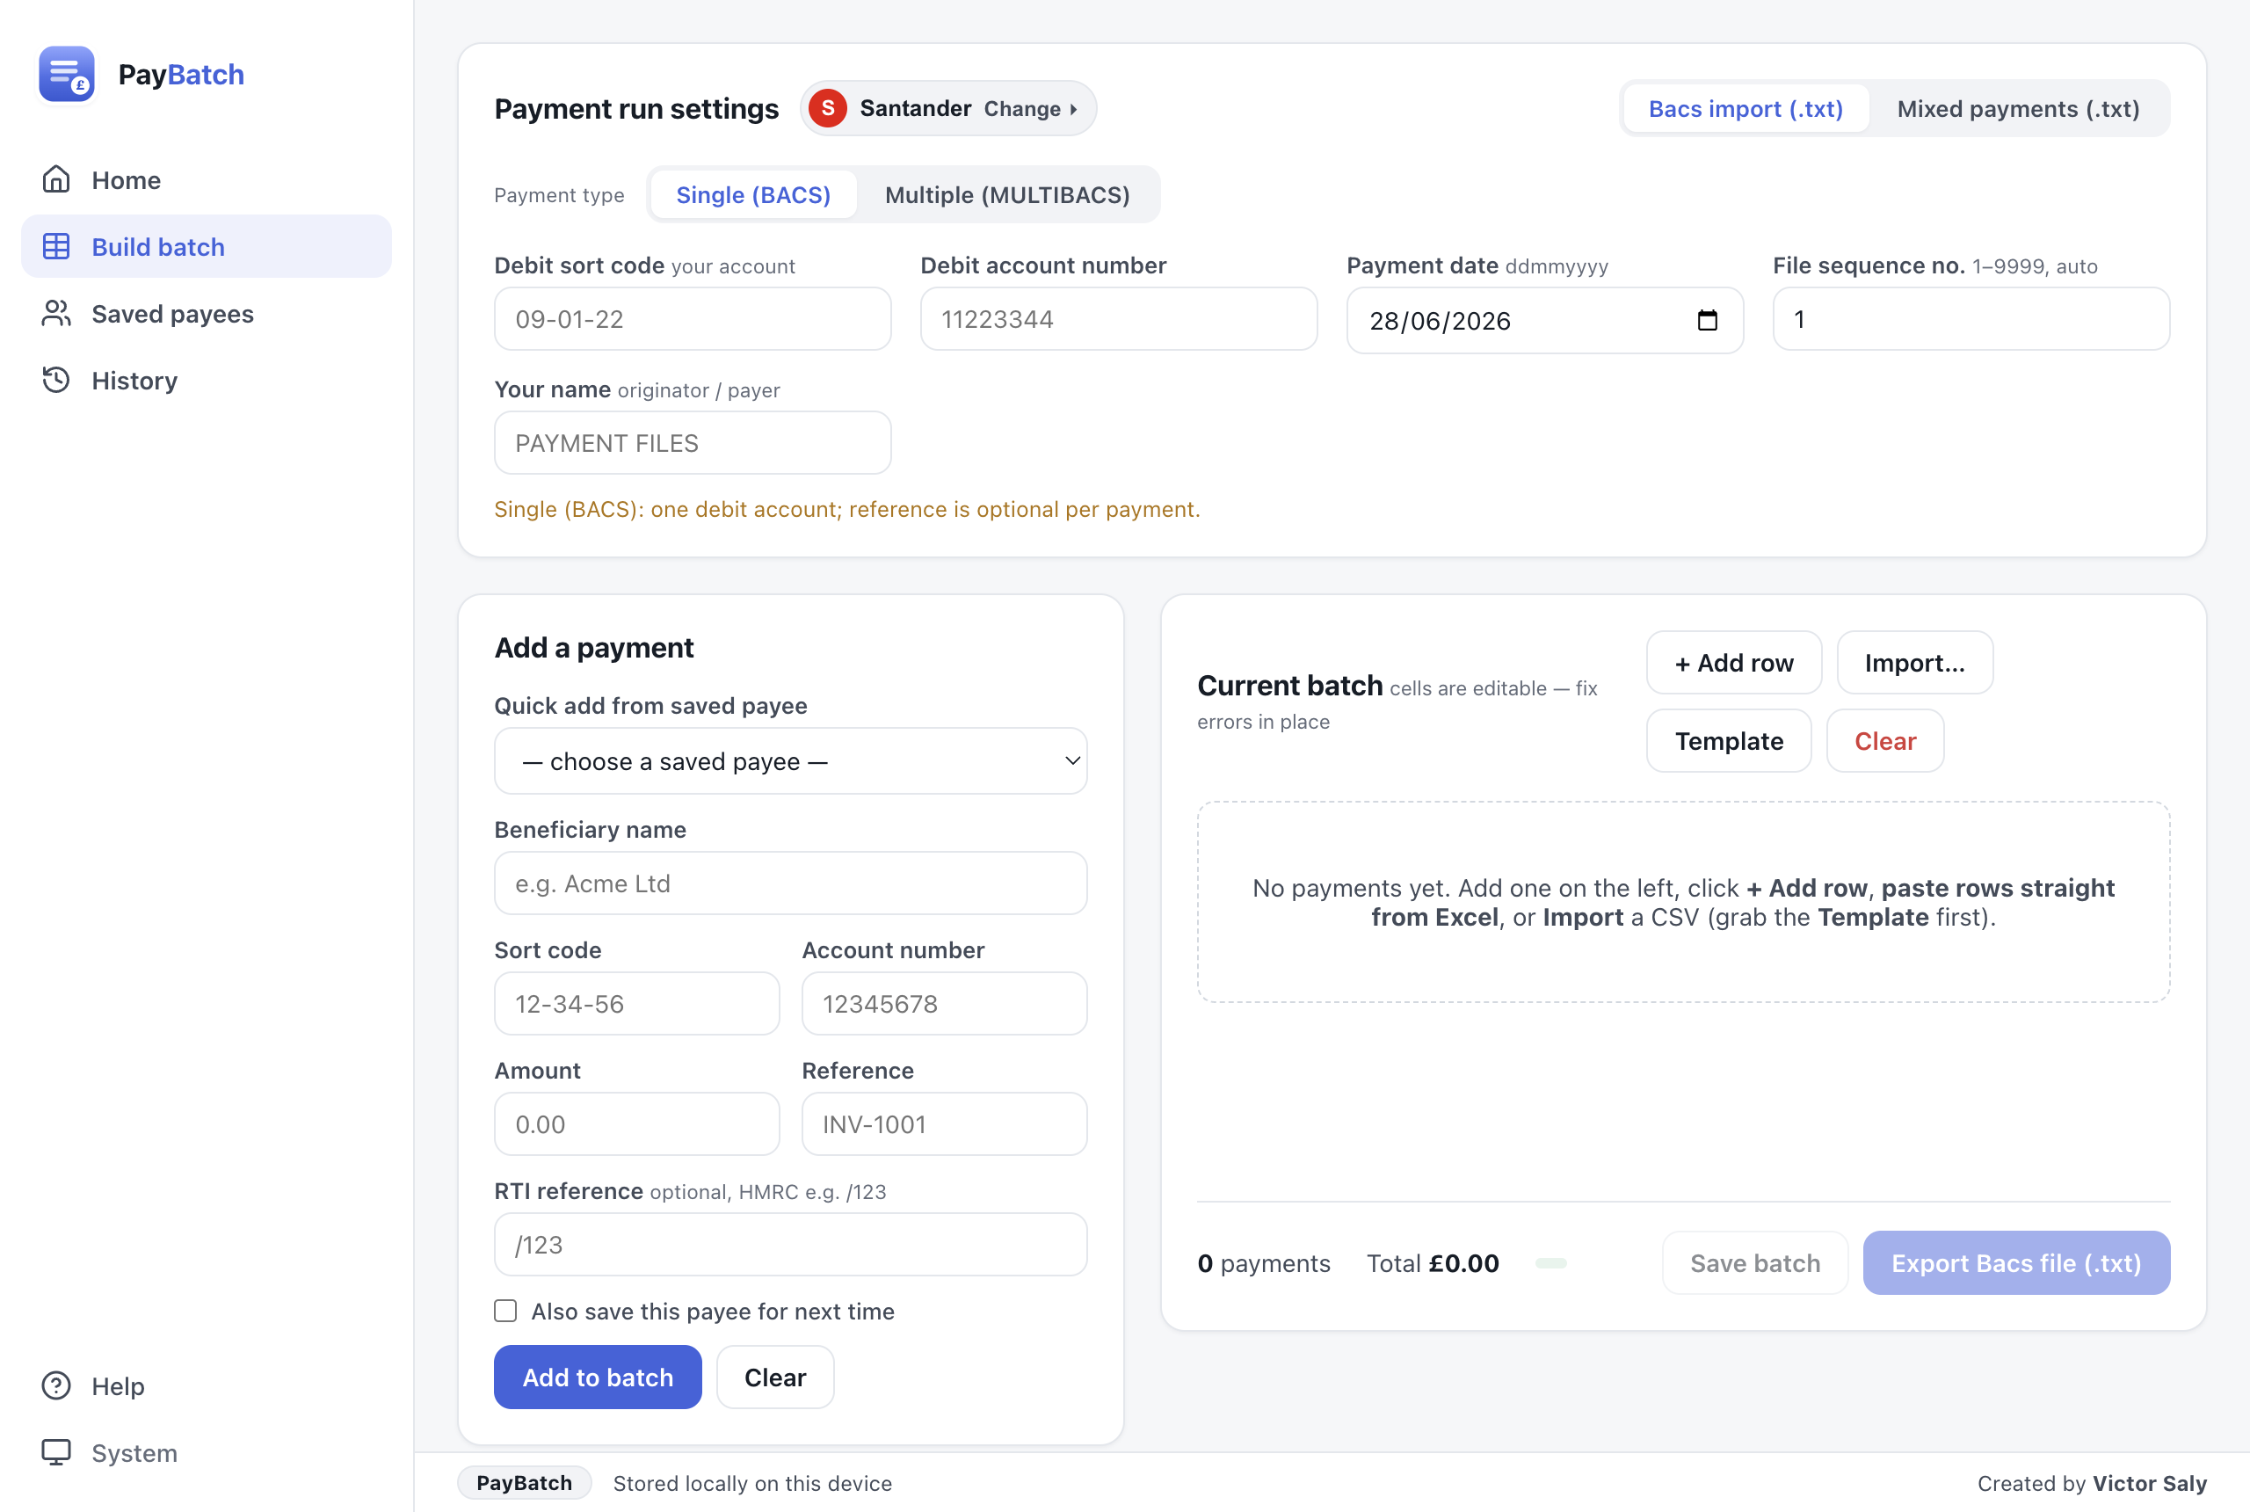Screen dimensions: 2250x1512
Task: Click the Import... button
Action: pyautogui.click(x=1914, y=663)
